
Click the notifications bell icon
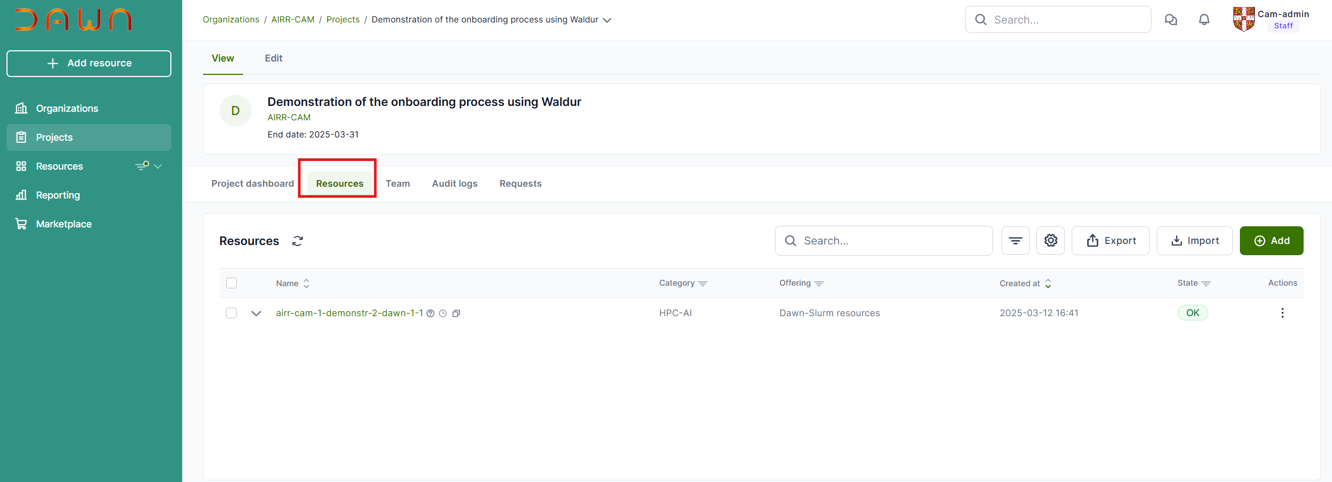(x=1203, y=20)
